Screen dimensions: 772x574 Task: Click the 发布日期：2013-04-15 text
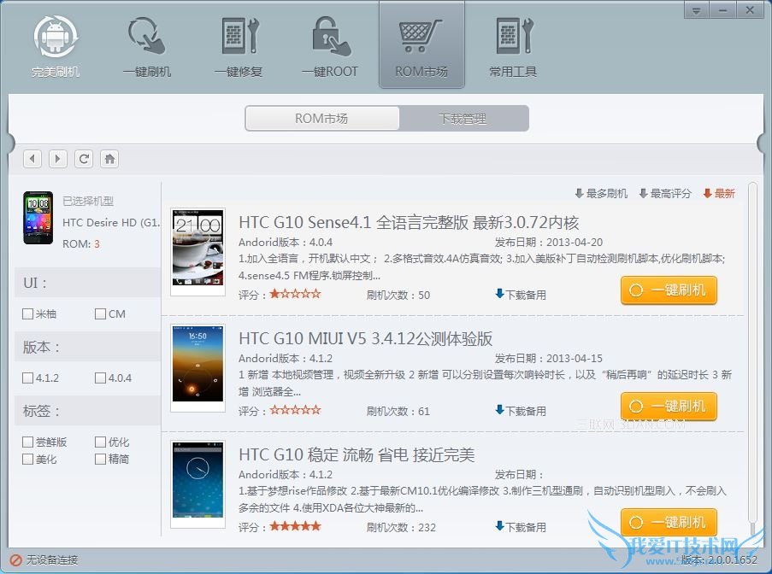[x=549, y=358]
